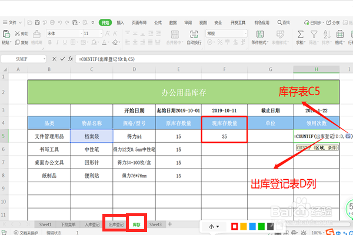
Task: Click the Print Preview magnifier icon
Action: 85,22
